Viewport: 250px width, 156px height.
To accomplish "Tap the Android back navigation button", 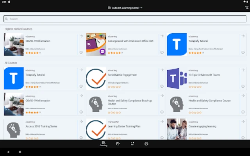I will tap(8, 152).
